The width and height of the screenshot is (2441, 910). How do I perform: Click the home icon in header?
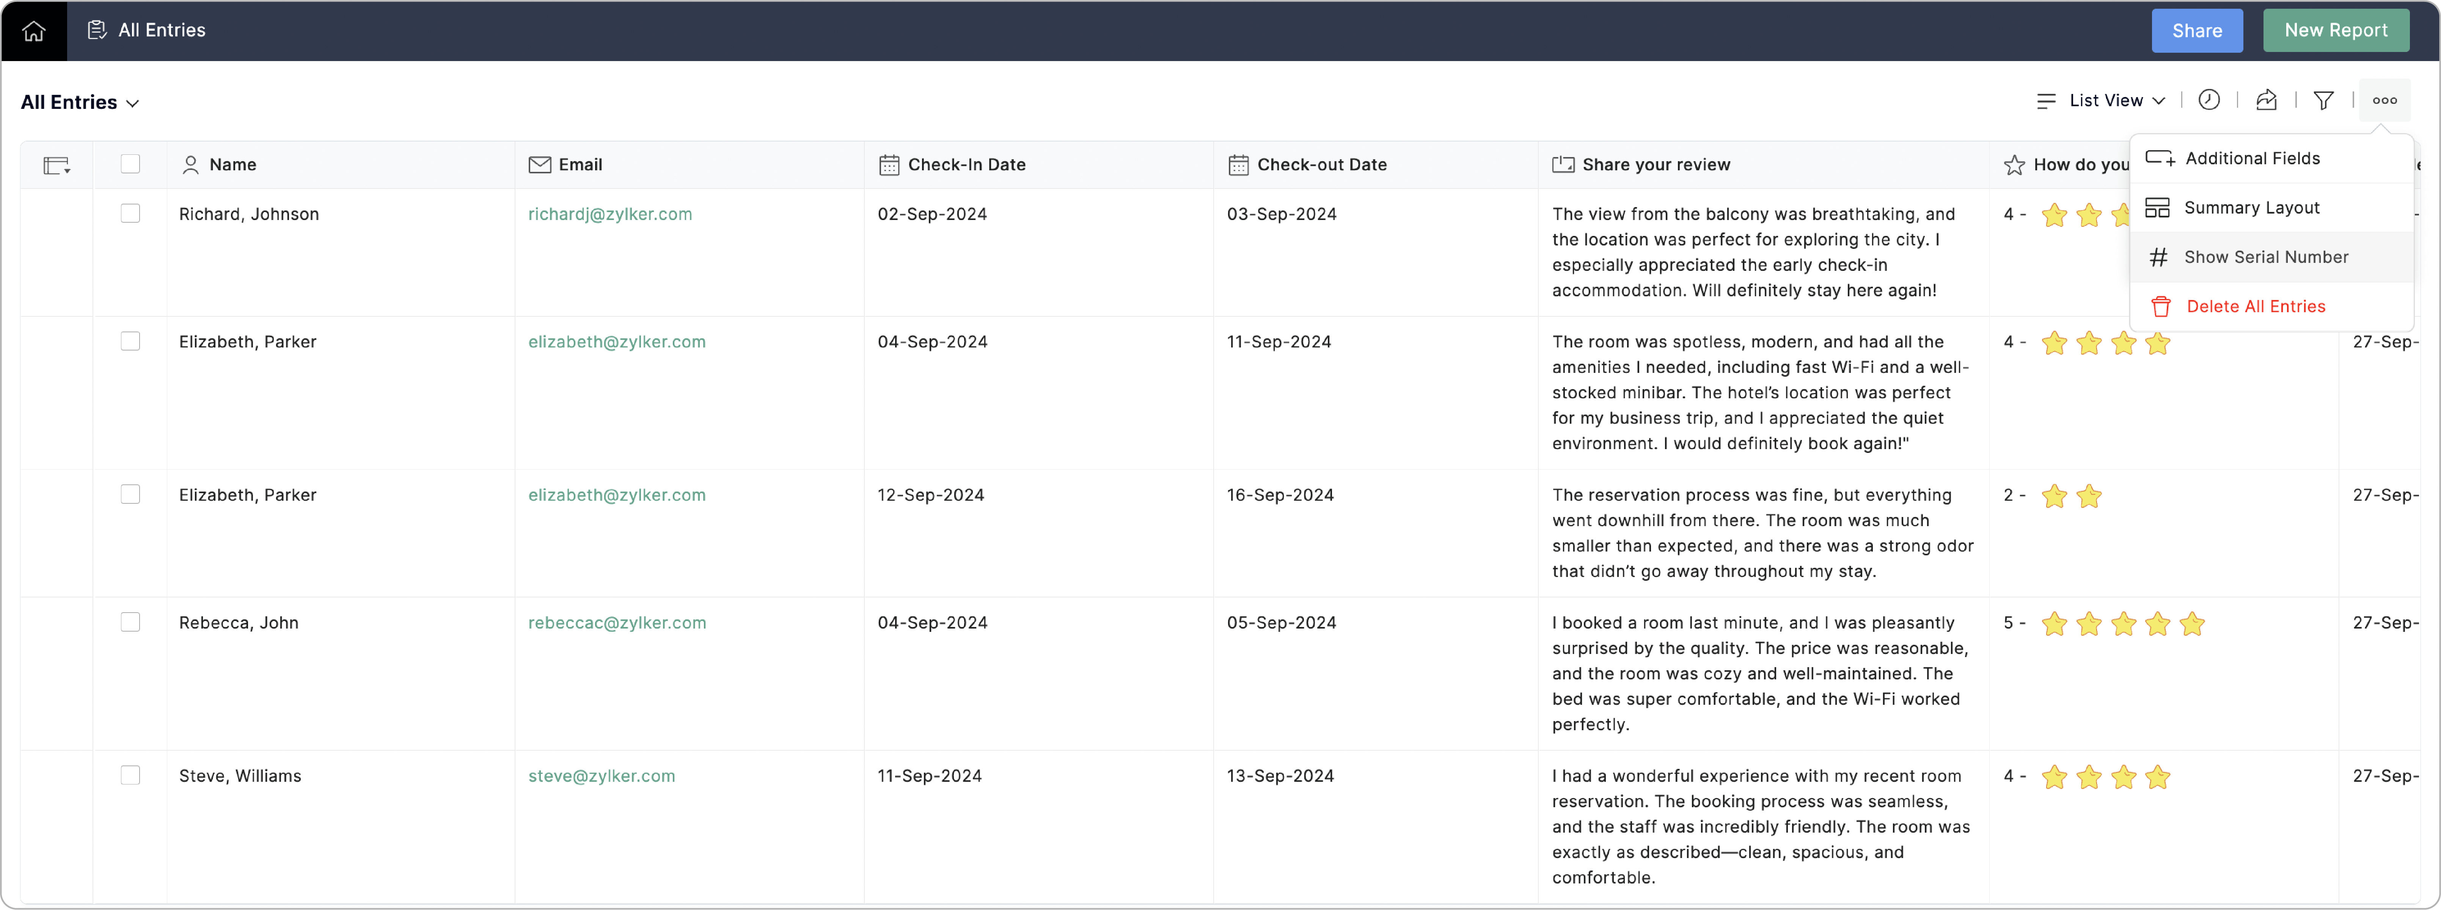(x=34, y=31)
